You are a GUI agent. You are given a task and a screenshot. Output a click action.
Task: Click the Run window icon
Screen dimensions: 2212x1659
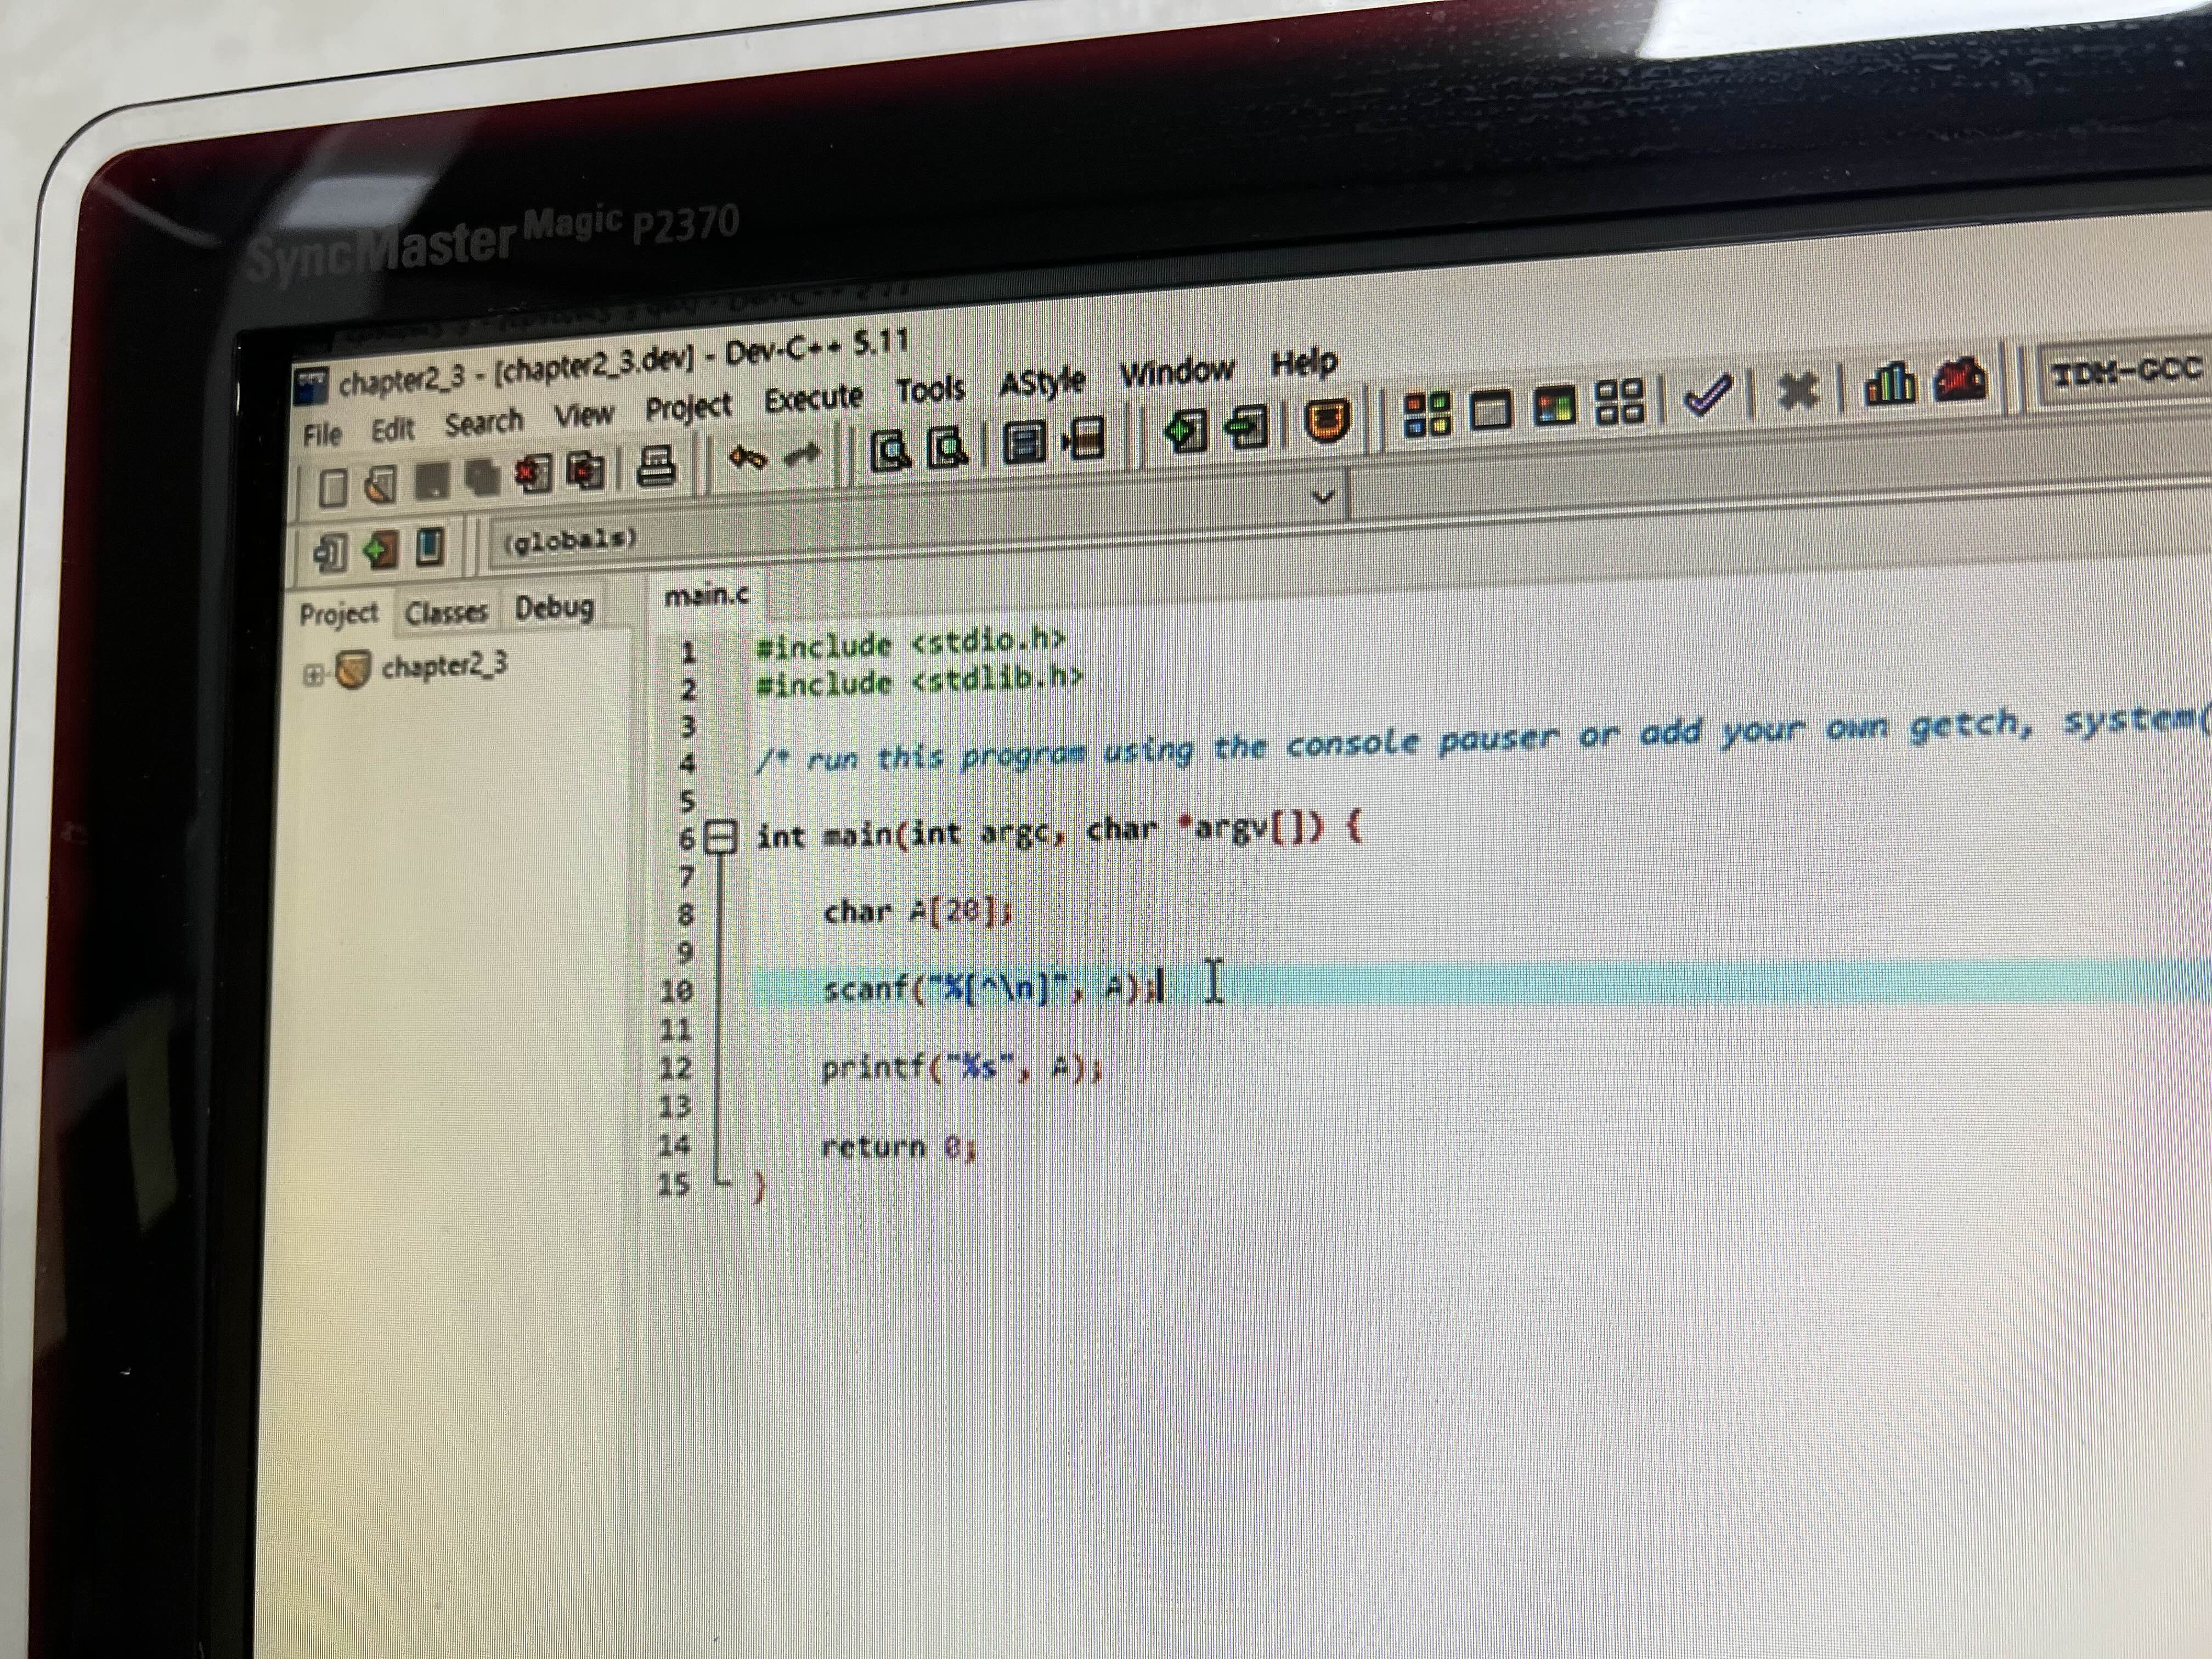pos(1491,410)
